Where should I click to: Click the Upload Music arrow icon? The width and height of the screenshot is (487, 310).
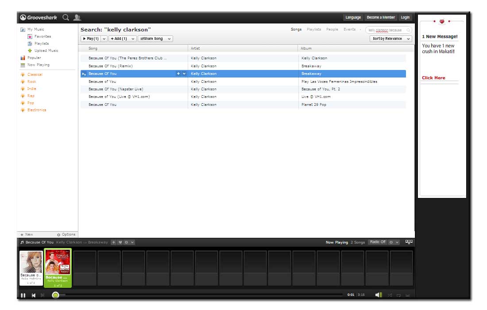pos(30,50)
